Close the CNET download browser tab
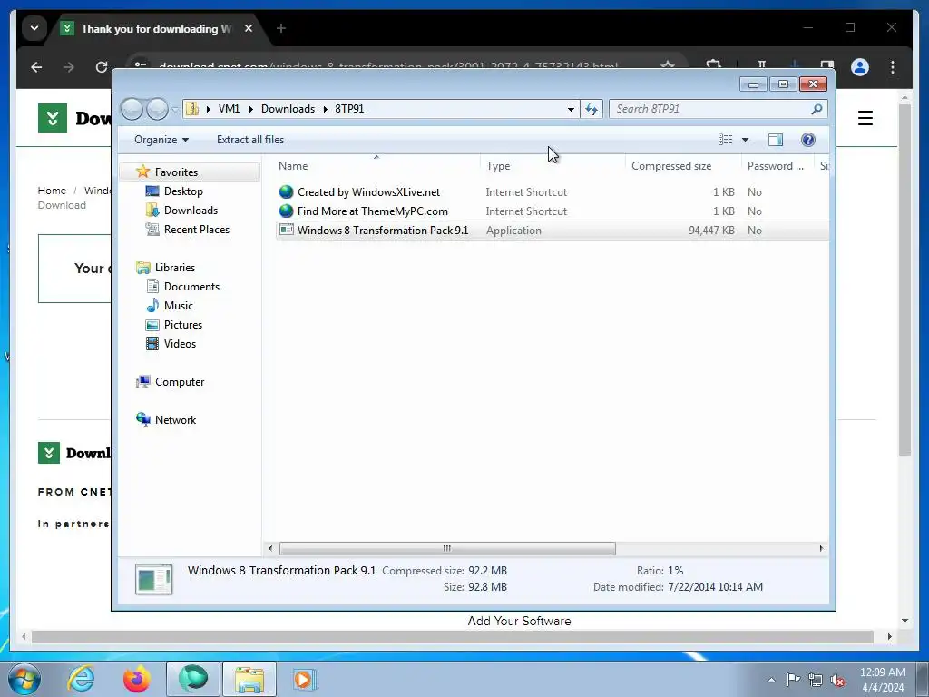The height and width of the screenshot is (697, 929). click(x=249, y=28)
